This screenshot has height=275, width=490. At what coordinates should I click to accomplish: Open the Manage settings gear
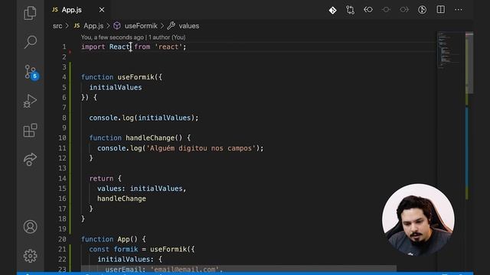pos(31,256)
